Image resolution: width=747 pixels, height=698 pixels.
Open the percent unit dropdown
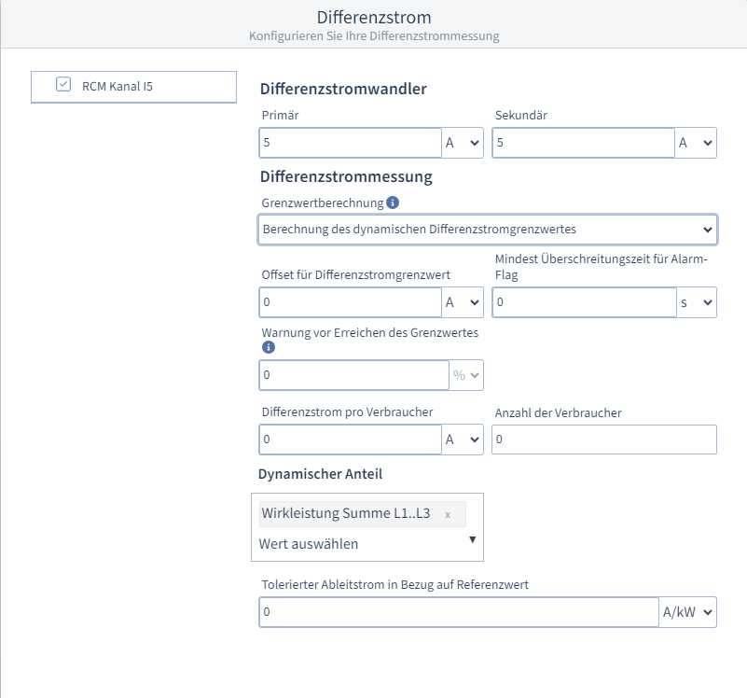tap(466, 374)
